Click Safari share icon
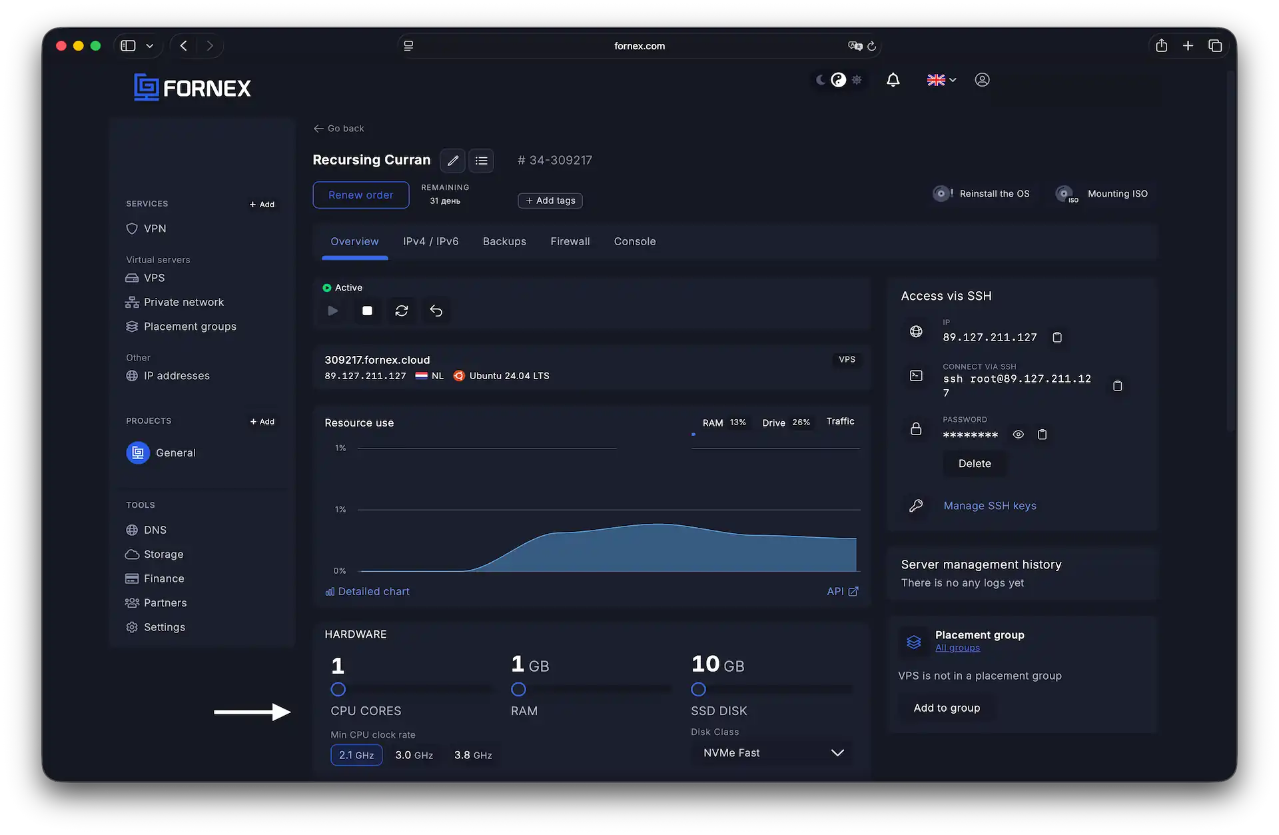The image size is (1279, 835). [1161, 46]
